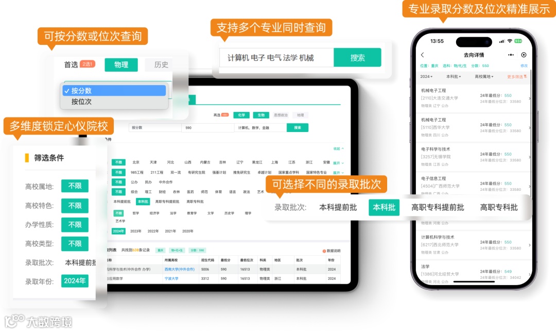Select the 经济学 discipline on the tablet
Screen dimensions: 556x332
click(154, 213)
